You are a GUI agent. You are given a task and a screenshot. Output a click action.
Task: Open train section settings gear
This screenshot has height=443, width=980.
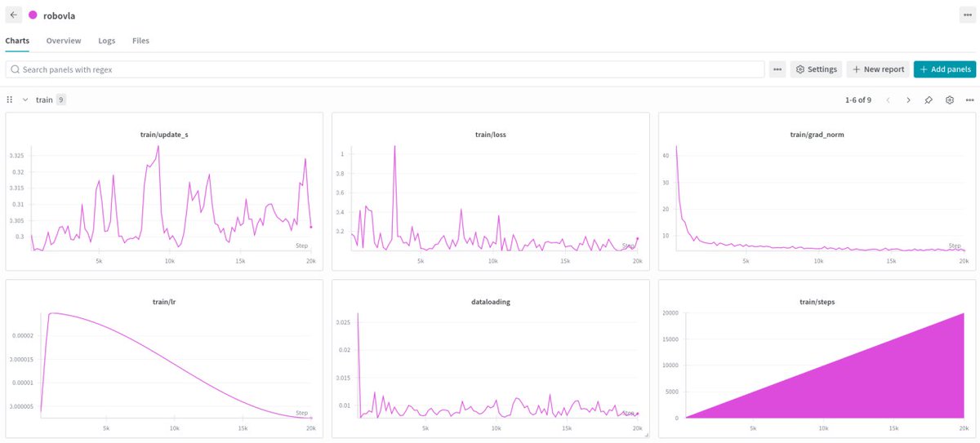click(949, 100)
